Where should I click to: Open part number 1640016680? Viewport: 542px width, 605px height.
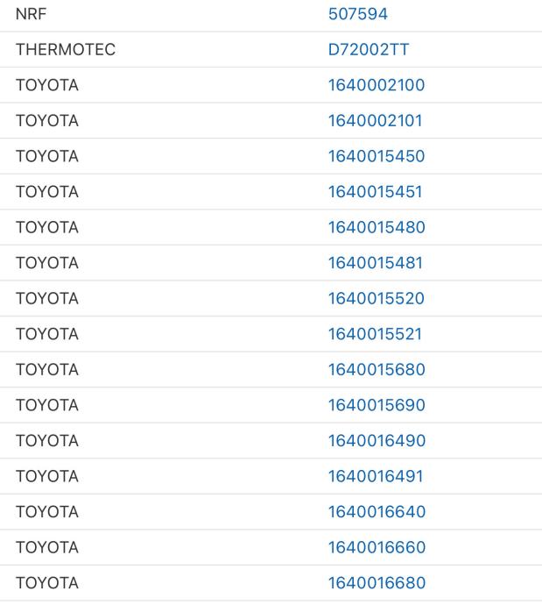coord(377,582)
